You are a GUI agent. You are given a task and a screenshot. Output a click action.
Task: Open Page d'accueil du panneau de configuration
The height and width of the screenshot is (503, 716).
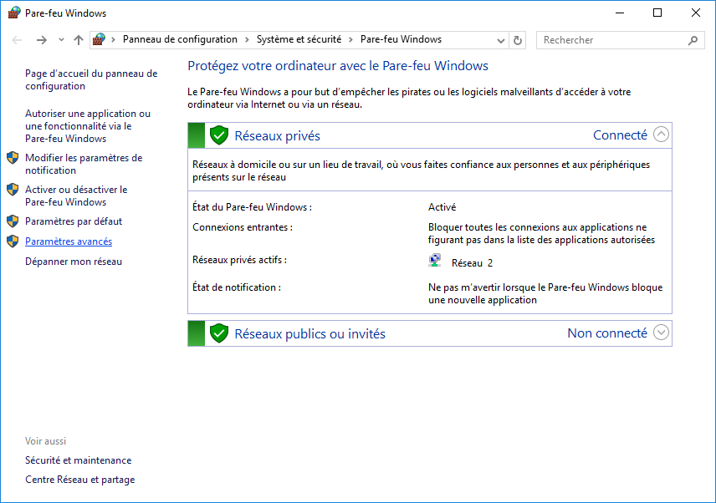pos(91,80)
